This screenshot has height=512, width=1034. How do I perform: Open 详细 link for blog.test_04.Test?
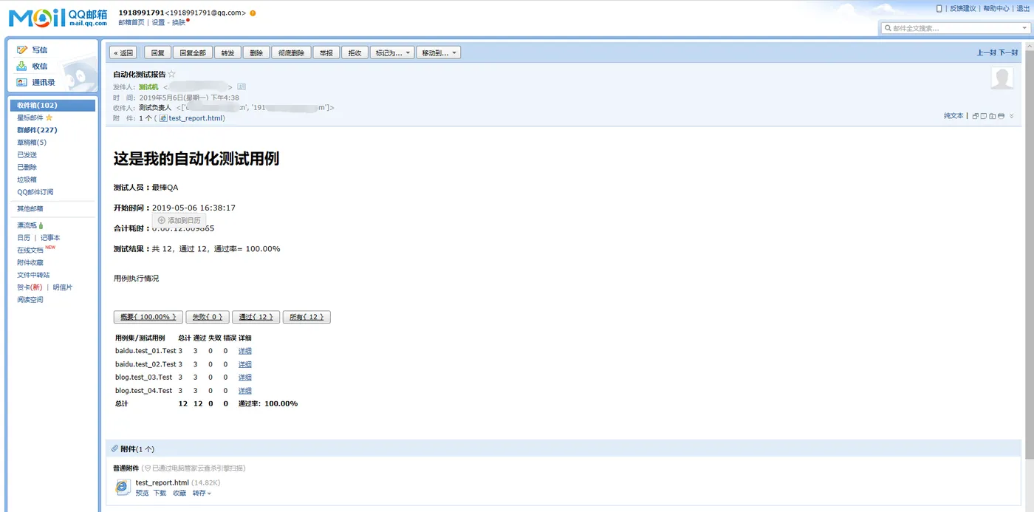point(244,391)
